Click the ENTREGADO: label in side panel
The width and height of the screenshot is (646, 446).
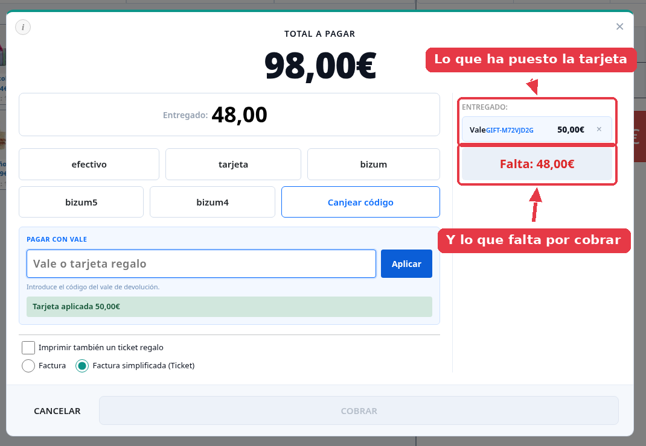click(x=484, y=107)
